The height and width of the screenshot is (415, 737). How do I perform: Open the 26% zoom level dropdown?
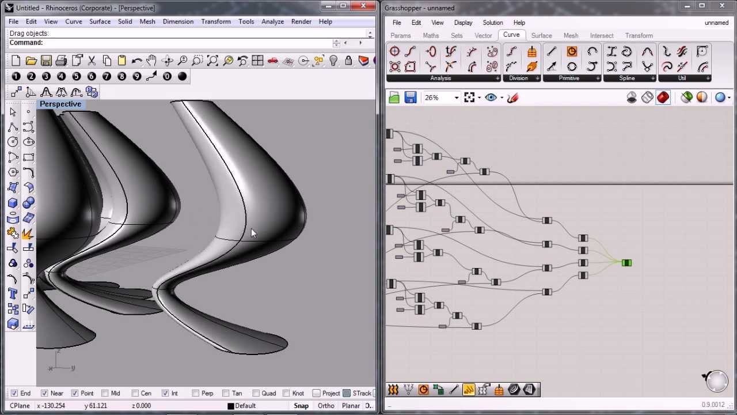[x=456, y=98]
